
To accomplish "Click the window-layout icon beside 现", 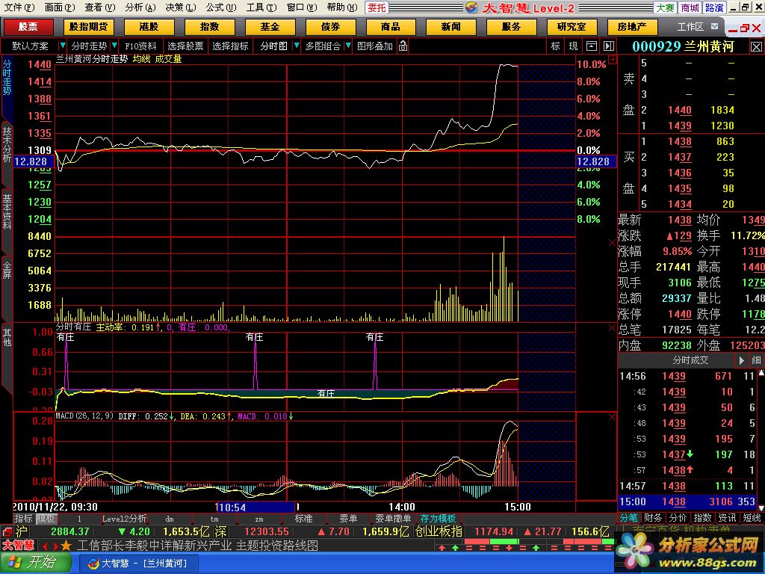I will coord(592,46).
